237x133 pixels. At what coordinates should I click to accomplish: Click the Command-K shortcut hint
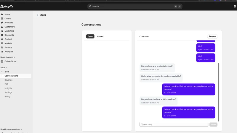pos(177,6)
